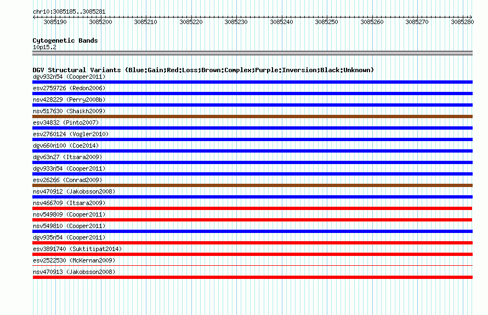Open the esv34832 (Pinto2007) variant label
Screen dimensions: 488x315
pyautogui.click(x=66, y=122)
